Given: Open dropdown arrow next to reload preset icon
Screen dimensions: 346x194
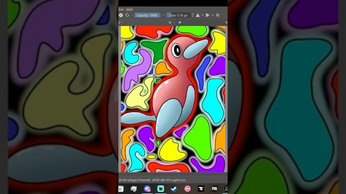Looking at the screenshot, I should [x=132, y=15].
